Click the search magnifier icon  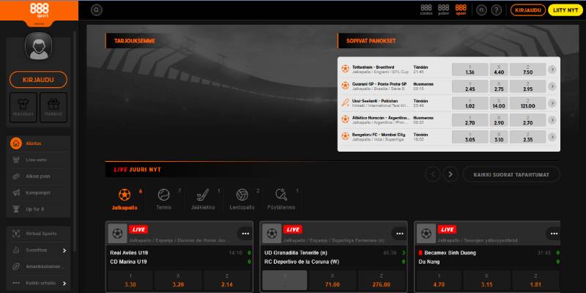[x=97, y=10]
